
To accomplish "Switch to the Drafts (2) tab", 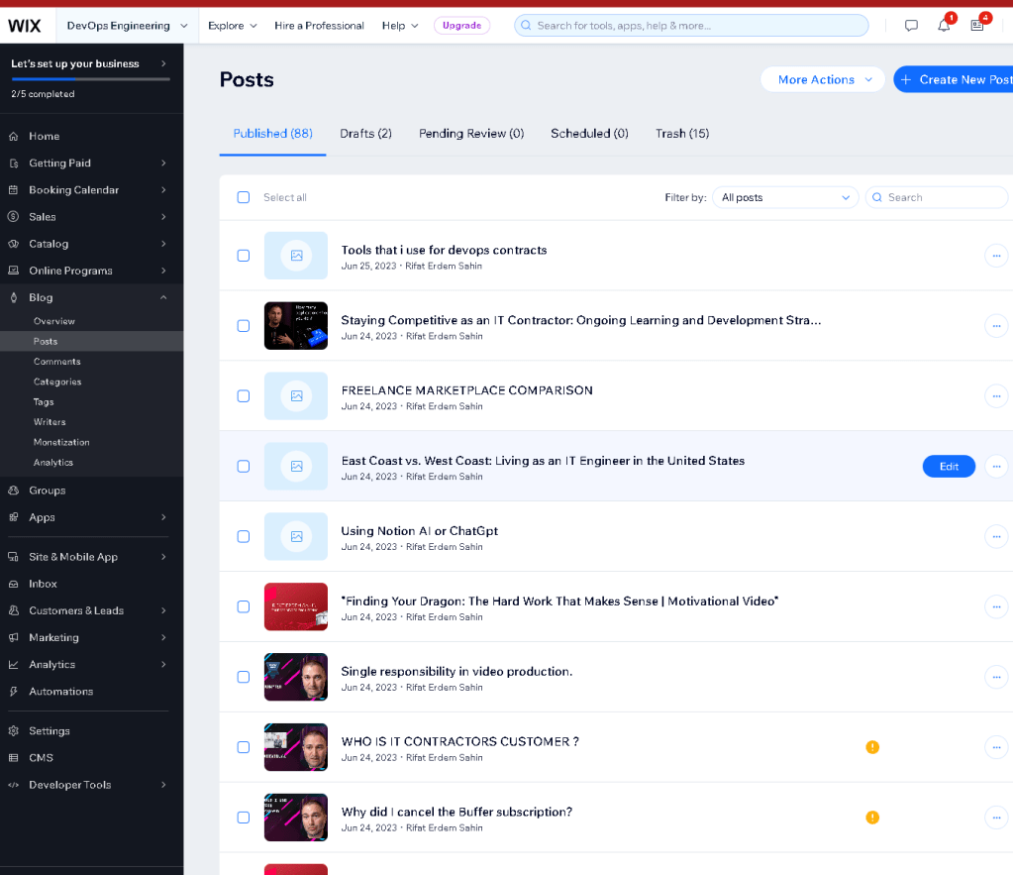I will point(365,133).
